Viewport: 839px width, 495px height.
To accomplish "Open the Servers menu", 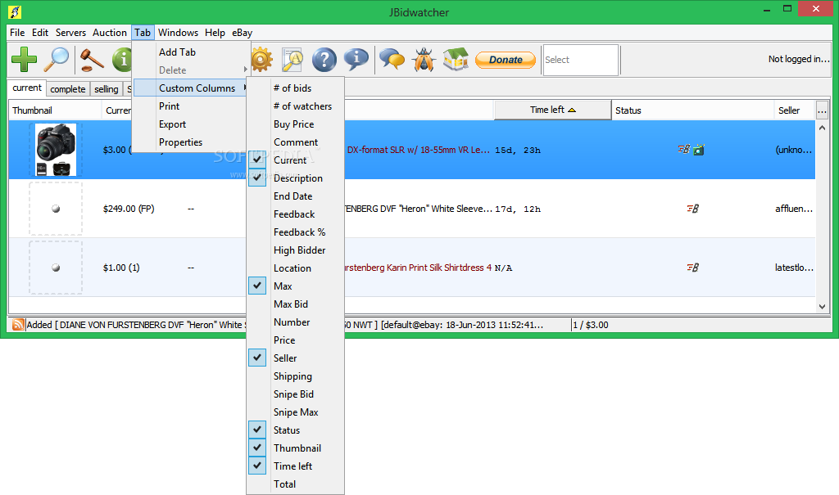I will pyautogui.click(x=70, y=33).
